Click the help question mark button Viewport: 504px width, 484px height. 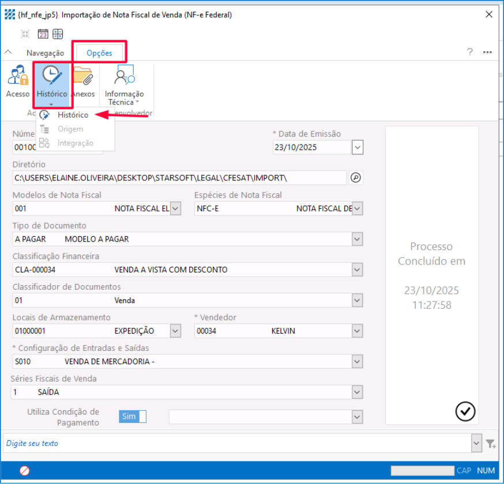click(x=469, y=52)
